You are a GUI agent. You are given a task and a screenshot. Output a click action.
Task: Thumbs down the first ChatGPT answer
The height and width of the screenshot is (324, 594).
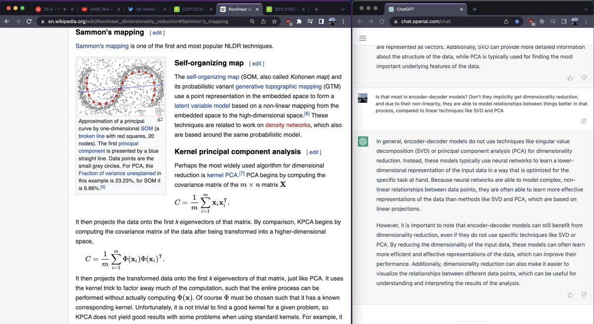(584, 78)
